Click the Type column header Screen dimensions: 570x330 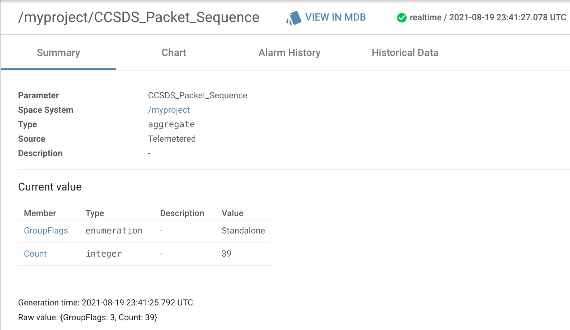[x=95, y=213]
